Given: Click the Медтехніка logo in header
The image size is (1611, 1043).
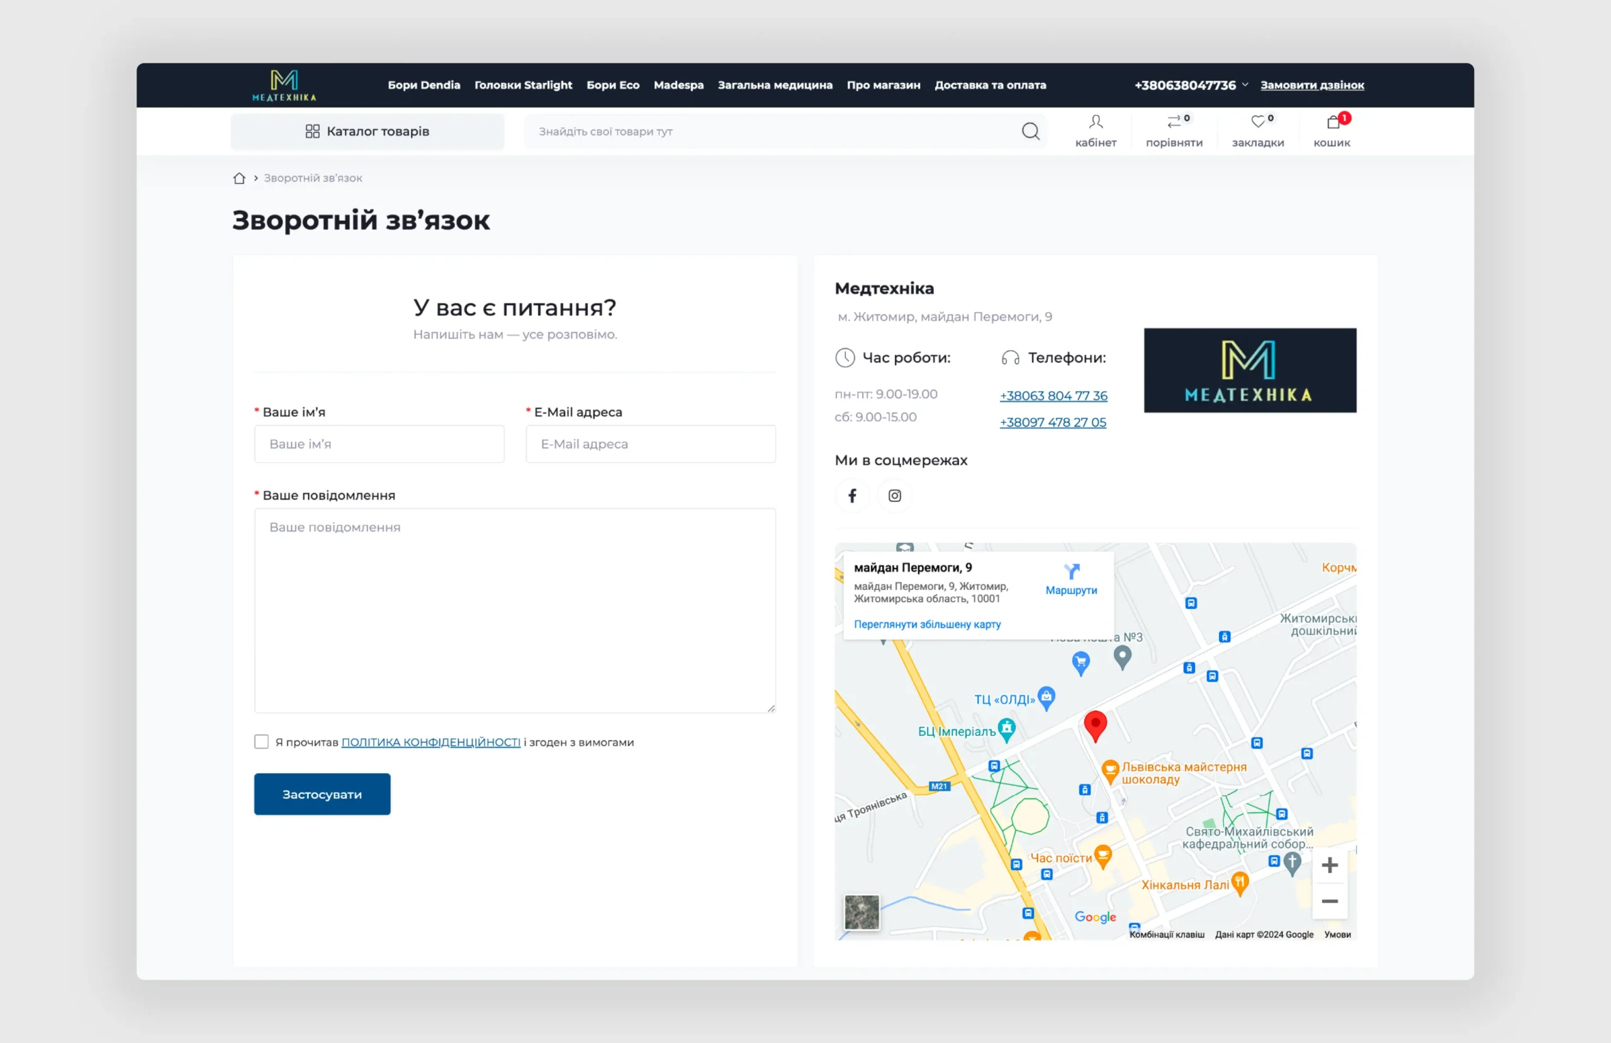Looking at the screenshot, I should pyautogui.click(x=284, y=86).
